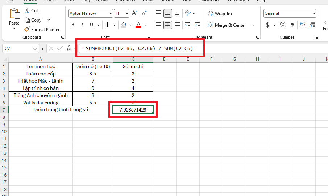Select column D header
This screenshot has height=196, width=328.
click(x=165, y=59)
